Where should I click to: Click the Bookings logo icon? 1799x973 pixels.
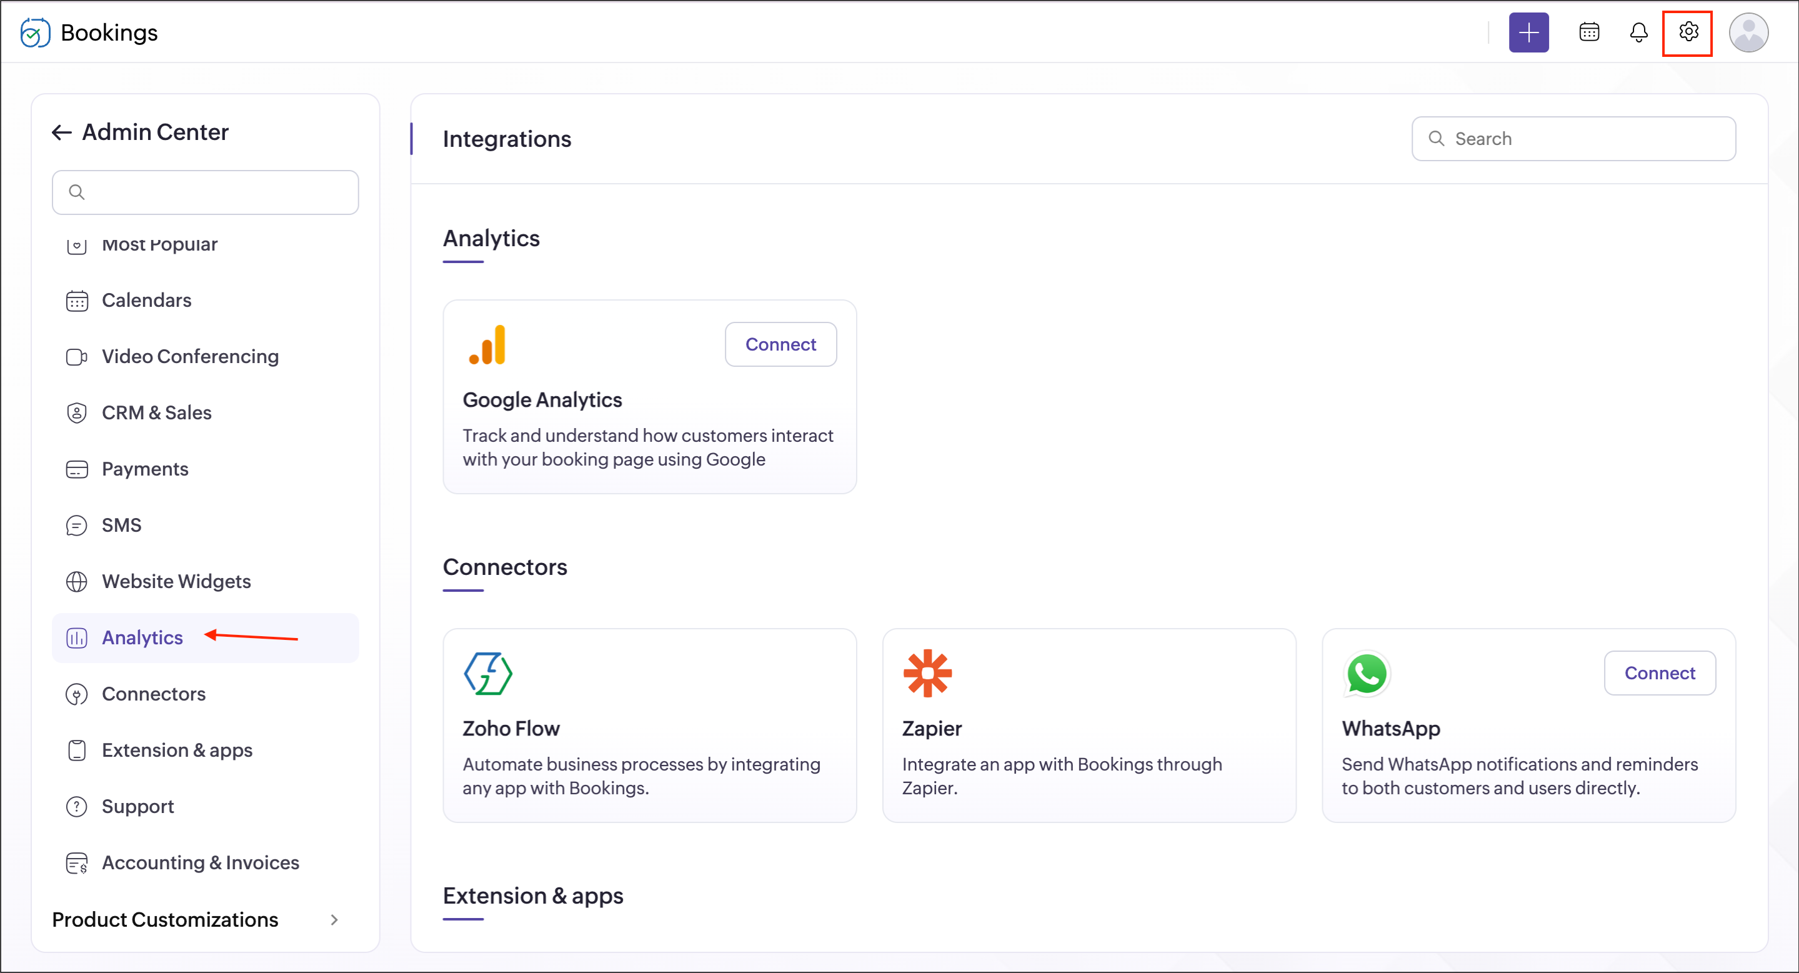(x=35, y=33)
